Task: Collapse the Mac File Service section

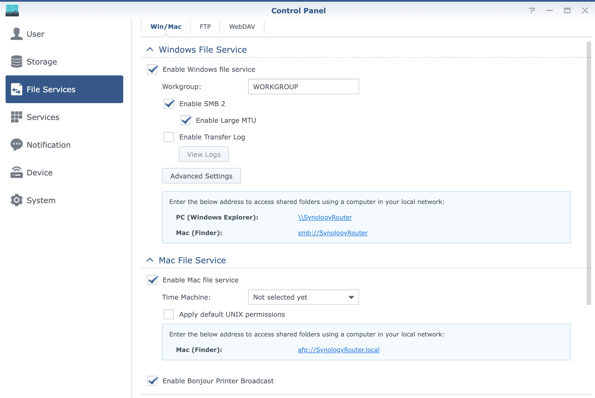Action: 150,260
